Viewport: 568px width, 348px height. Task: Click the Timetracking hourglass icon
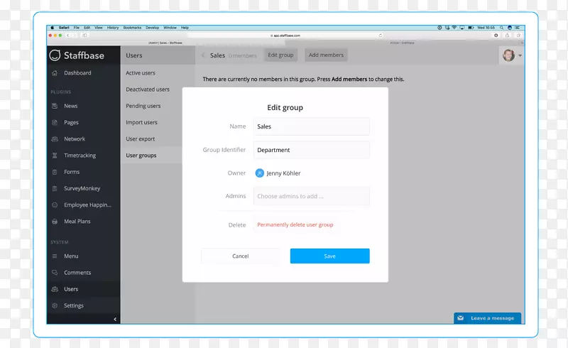pos(55,156)
